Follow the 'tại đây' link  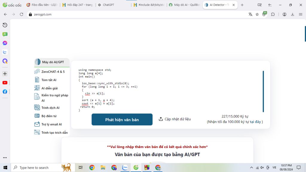[255, 122]
